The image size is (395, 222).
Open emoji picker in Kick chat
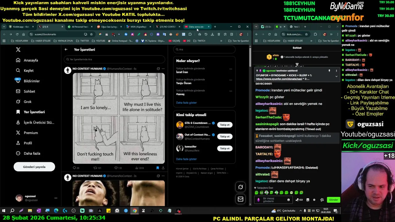[289, 200]
